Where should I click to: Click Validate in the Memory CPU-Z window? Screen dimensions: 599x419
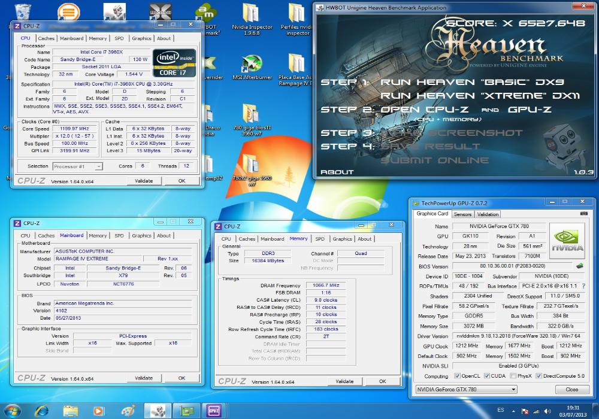344,381
